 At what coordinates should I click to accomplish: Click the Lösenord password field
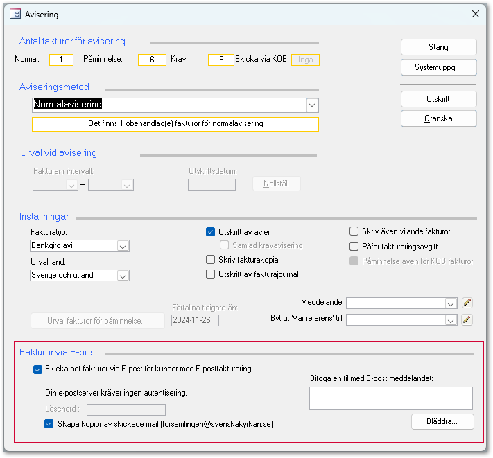pos(126,409)
